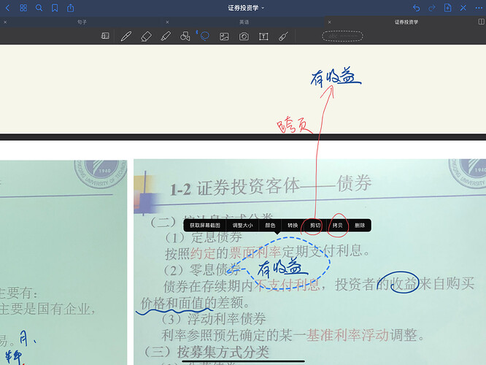
Task: Select the Lasso selection tool
Action: 204,36
